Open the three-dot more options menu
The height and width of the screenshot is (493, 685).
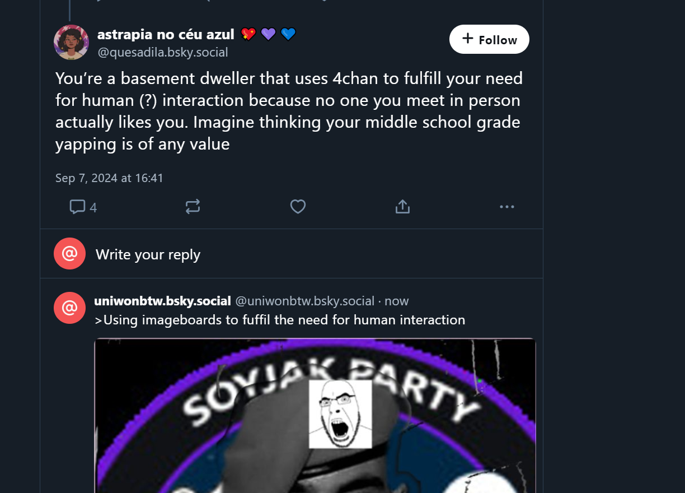pos(506,207)
